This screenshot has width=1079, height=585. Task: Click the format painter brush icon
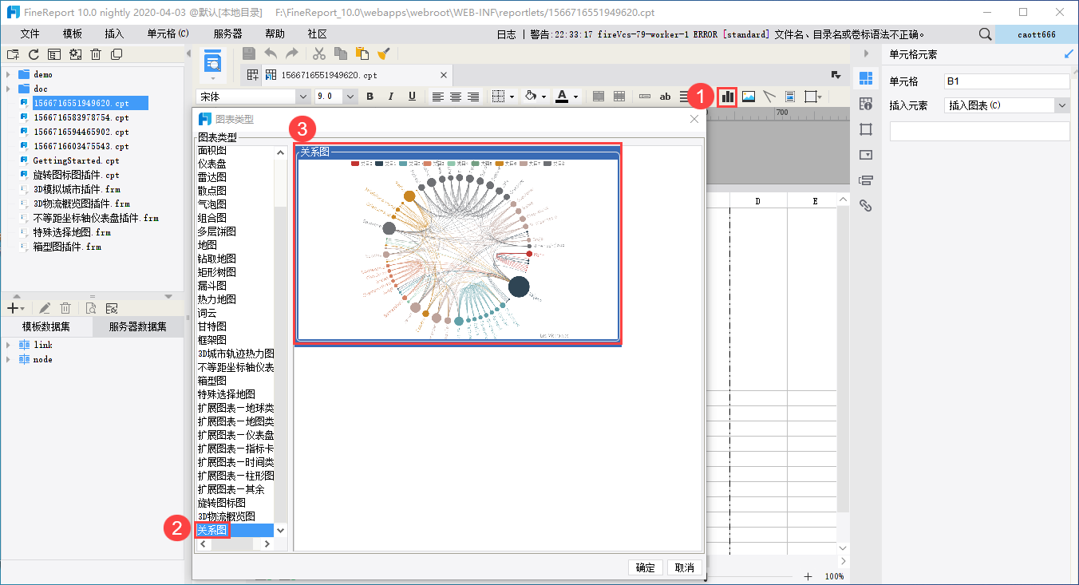(383, 53)
